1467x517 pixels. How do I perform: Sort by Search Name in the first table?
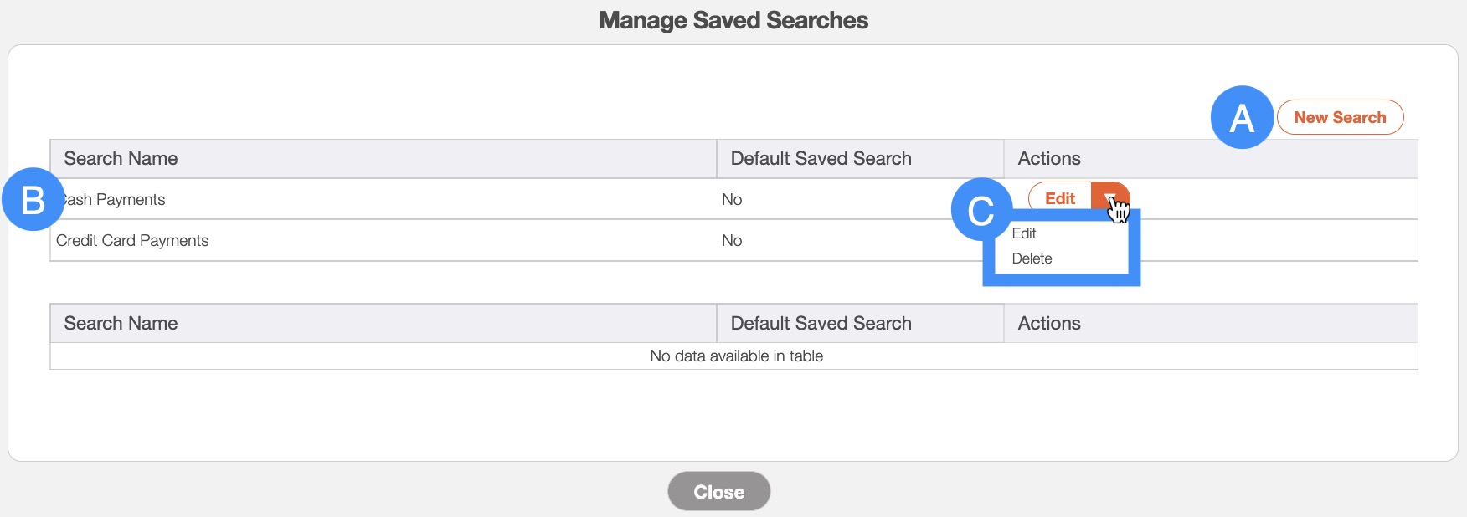pos(121,159)
